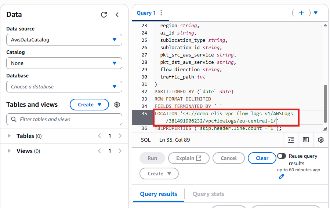Choose a database from dropdown
330x208 pixels.
[64, 87]
